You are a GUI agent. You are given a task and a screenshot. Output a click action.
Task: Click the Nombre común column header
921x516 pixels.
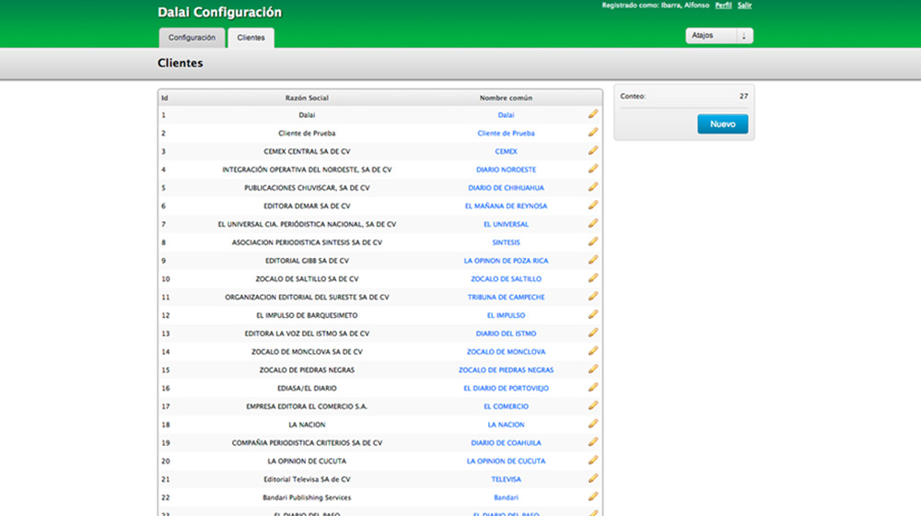(506, 98)
